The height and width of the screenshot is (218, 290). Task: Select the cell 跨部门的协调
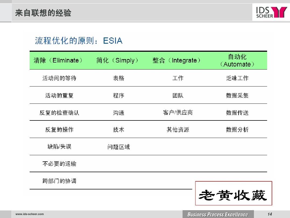(59, 181)
